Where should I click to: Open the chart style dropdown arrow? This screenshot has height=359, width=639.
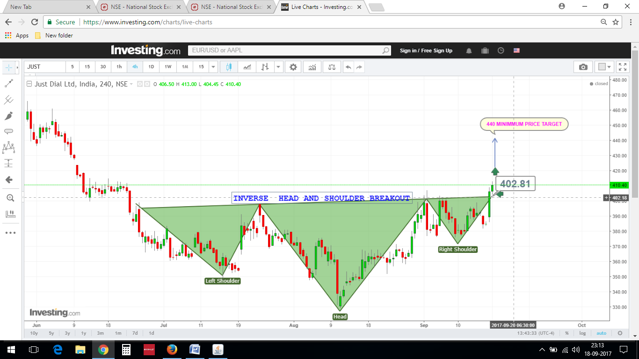(x=278, y=67)
